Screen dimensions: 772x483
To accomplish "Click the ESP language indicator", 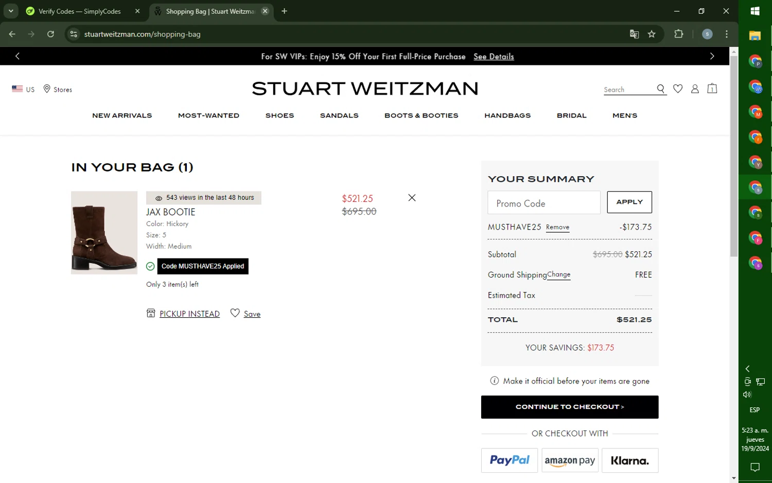I will click(755, 410).
